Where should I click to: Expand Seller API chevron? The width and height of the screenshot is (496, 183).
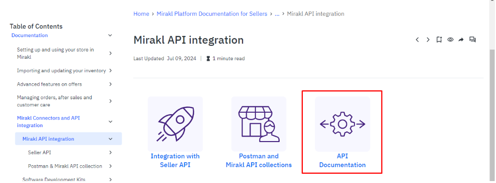click(111, 152)
